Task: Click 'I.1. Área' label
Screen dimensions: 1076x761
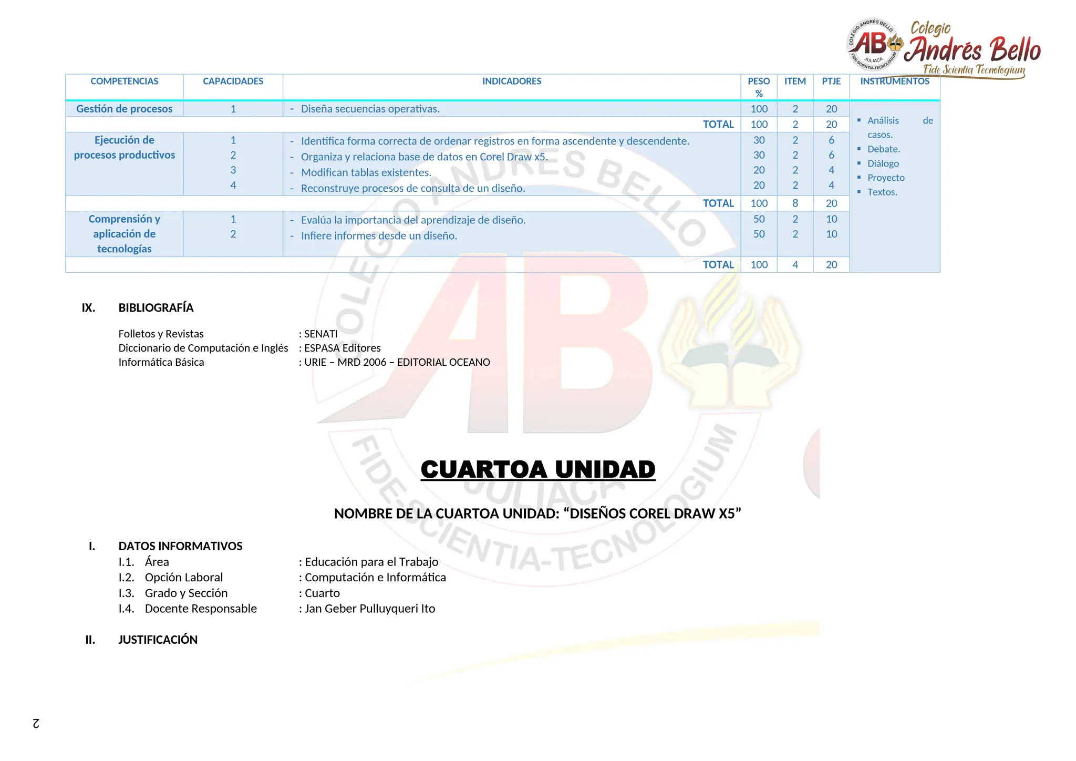Action: (143, 562)
